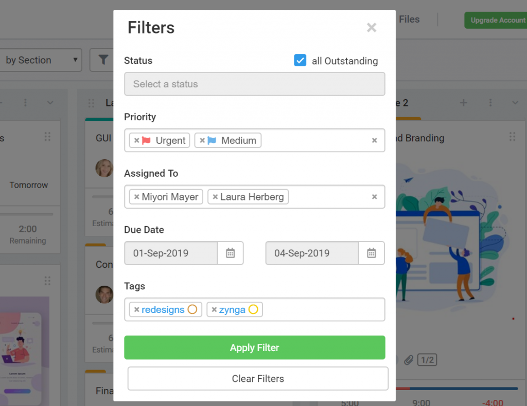
Task: Click inside the 01-Sep-2019 date field
Action: pos(170,253)
